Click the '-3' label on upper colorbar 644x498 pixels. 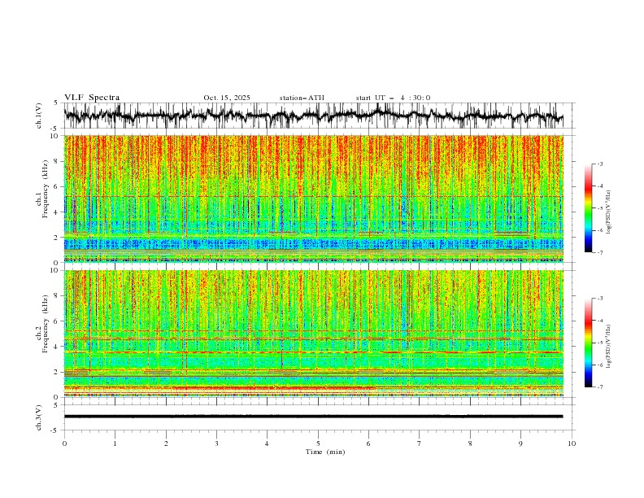click(x=600, y=164)
